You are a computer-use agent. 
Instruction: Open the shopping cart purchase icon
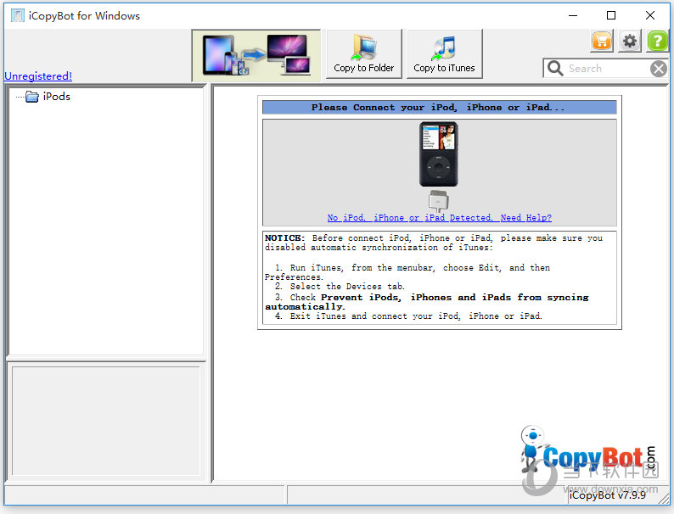click(602, 42)
